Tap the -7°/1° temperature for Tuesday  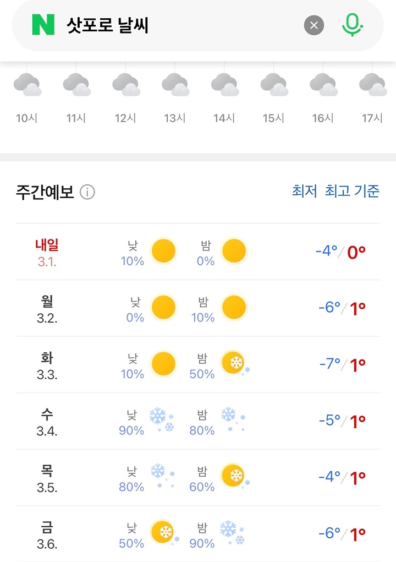click(342, 364)
